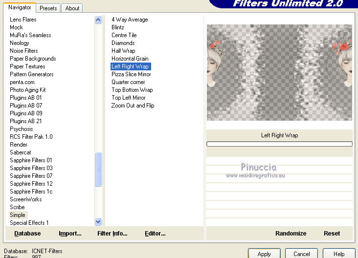
Task: Click the progress bar under Left Right Wrap
Action: click(279, 144)
